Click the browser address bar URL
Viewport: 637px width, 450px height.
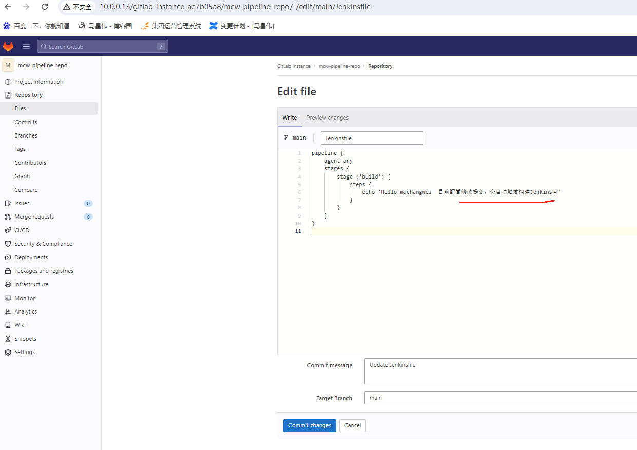(x=235, y=7)
